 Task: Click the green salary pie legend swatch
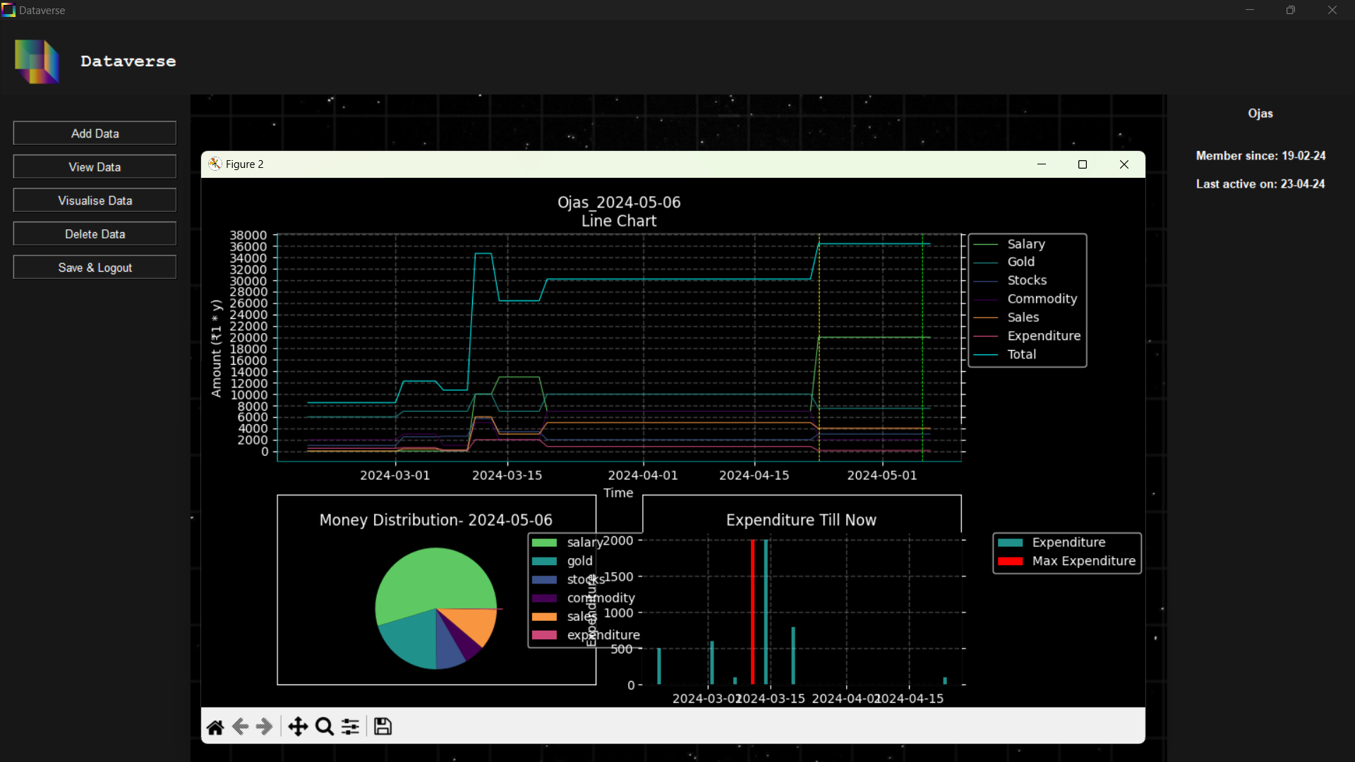[x=544, y=543]
